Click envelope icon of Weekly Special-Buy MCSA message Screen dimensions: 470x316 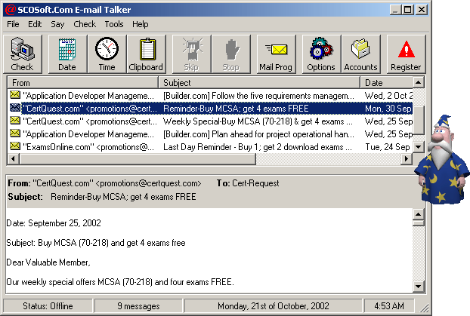[x=14, y=121]
